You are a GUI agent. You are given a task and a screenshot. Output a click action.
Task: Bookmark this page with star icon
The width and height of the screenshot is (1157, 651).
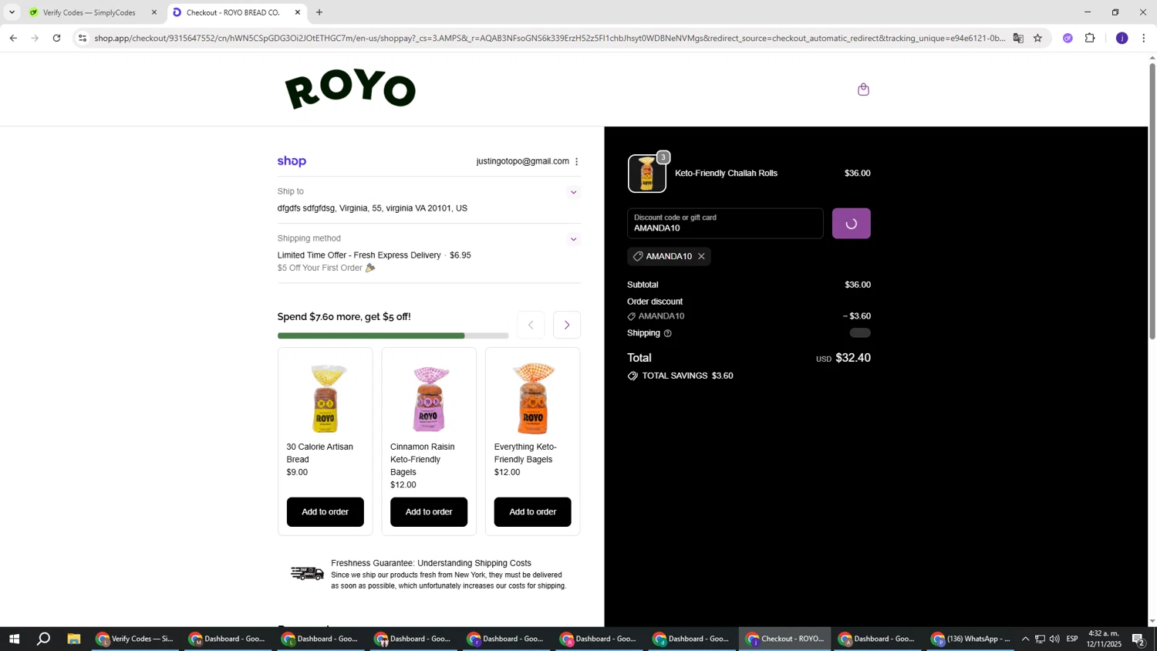tap(1037, 38)
